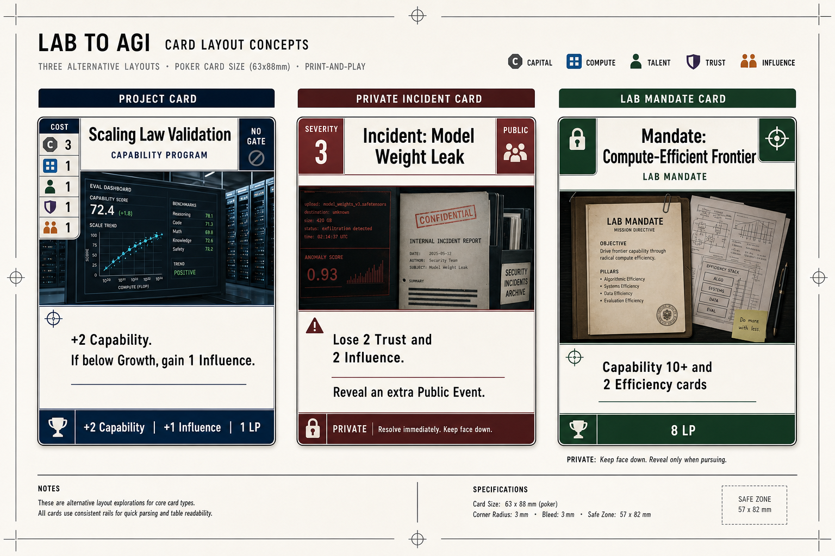Click the Capital legend icon
Image resolution: width=835 pixels, height=556 pixels.
pos(515,62)
